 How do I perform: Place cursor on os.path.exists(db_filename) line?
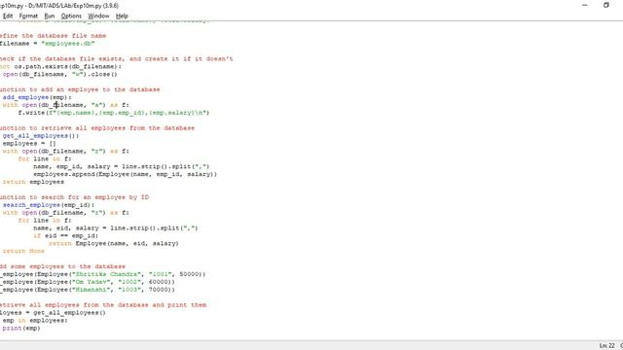tap(60, 66)
